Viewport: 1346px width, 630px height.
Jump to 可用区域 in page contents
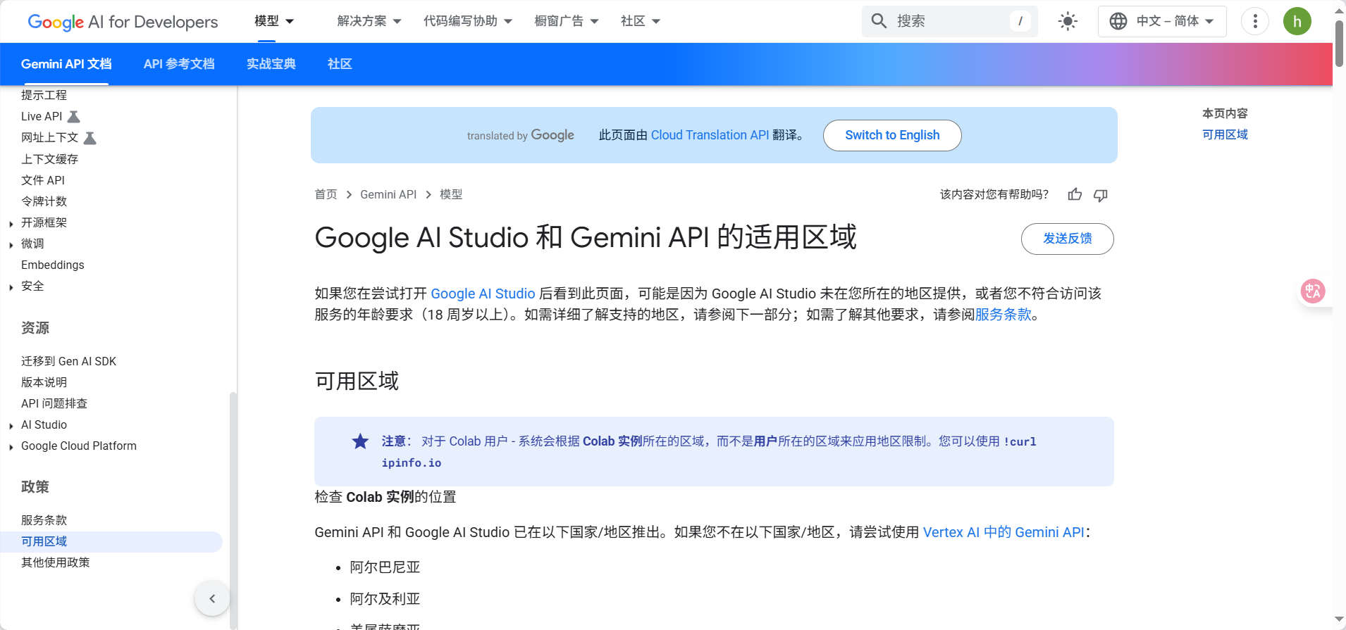[1225, 134]
